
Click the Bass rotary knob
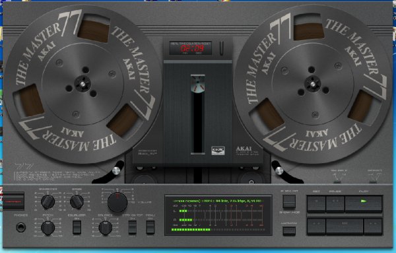(x=77, y=201)
